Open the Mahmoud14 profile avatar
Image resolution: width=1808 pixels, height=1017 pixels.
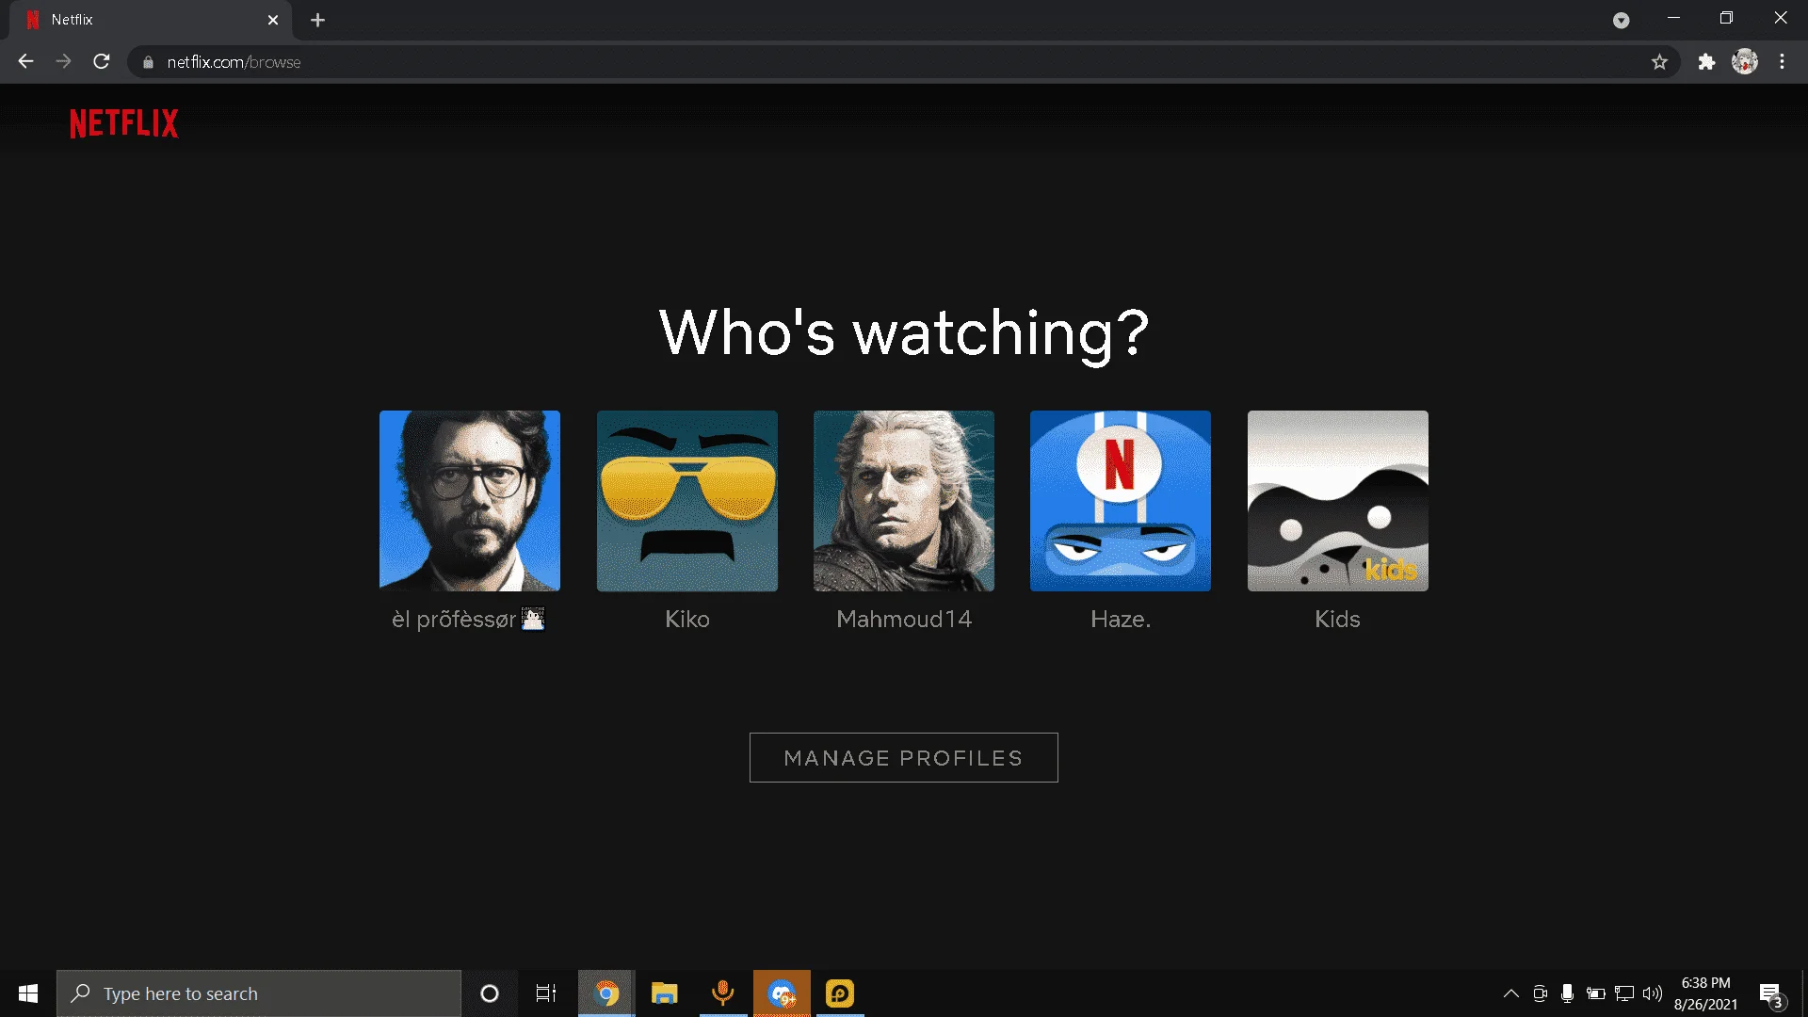click(x=904, y=501)
